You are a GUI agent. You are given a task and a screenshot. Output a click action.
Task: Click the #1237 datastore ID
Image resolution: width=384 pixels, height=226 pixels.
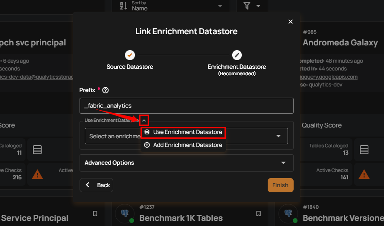(x=147, y=207)
